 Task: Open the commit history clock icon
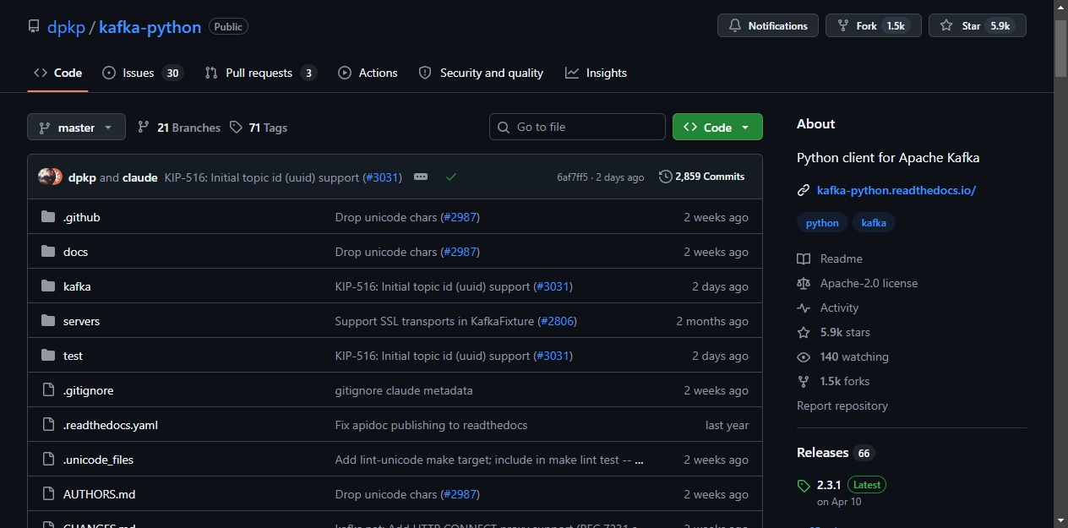pos(666,177)
